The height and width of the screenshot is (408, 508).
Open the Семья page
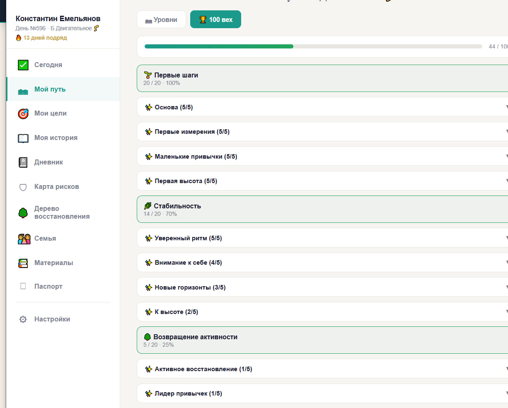pyautogui.click(x=63, y=239)
